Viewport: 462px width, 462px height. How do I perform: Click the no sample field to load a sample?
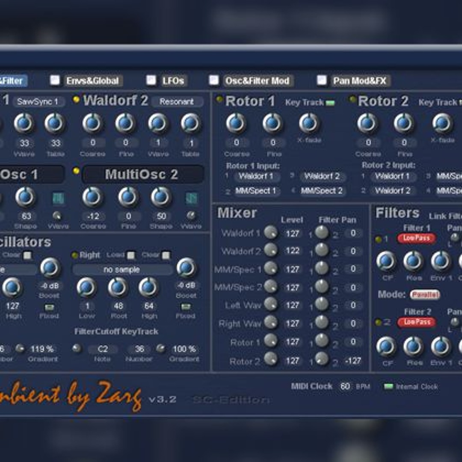(122, 269)
